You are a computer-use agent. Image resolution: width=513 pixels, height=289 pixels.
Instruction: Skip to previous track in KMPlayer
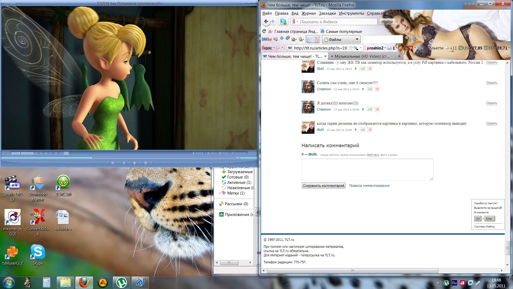tap(113, 163)
